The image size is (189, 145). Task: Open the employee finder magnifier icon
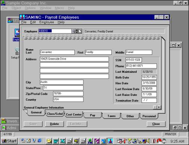(73, 31)
